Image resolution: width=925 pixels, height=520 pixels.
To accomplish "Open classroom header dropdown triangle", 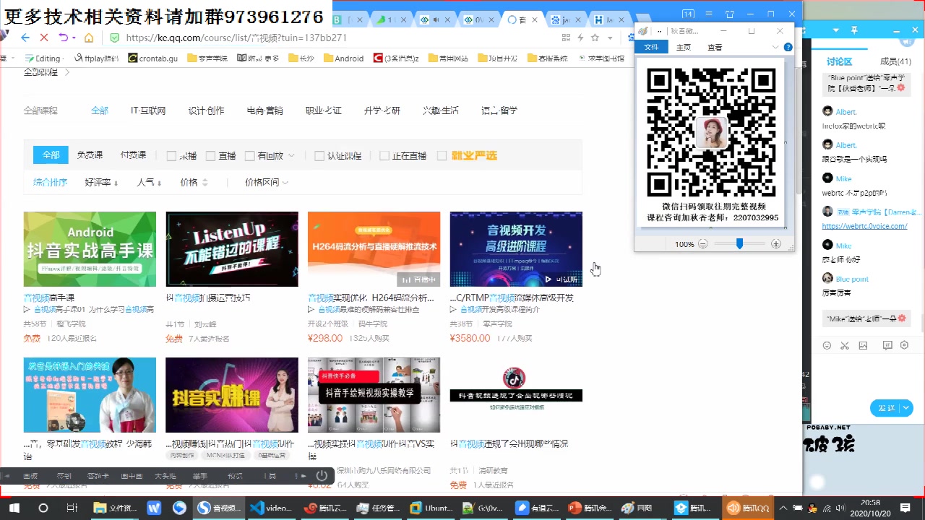I will (836, 30).
